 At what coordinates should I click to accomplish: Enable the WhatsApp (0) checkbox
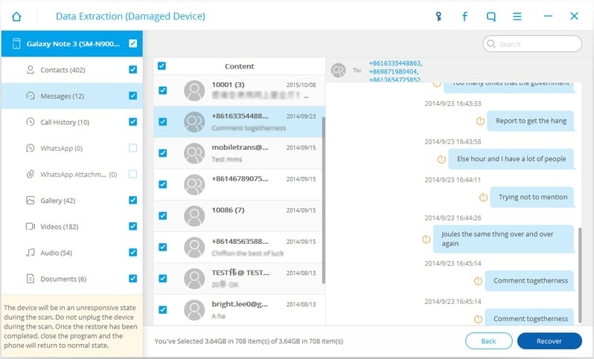(132, 148)
